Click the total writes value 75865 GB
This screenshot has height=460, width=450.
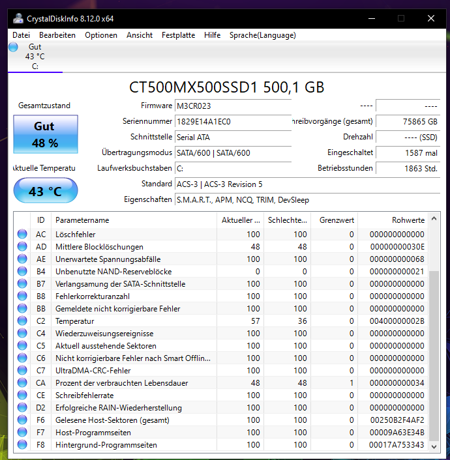pos(408,121)
